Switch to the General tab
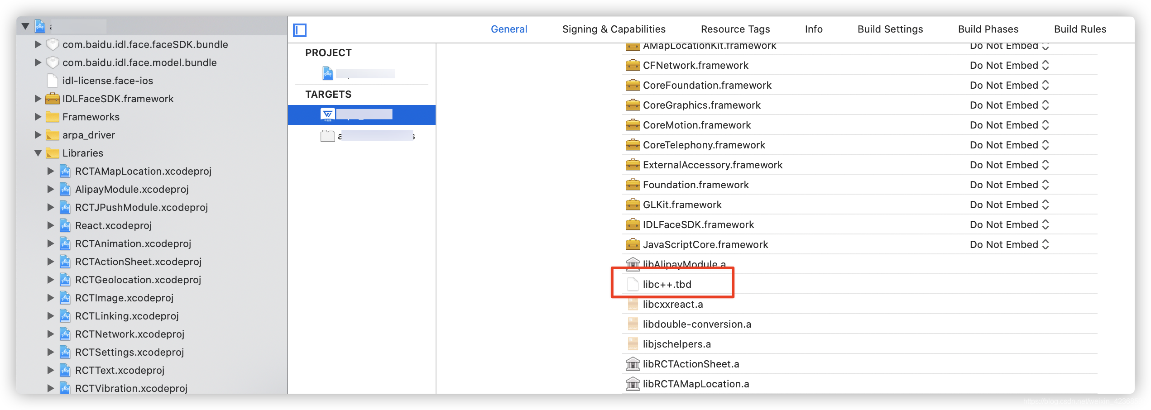This screenshot has width=1151, height=410. tap(509, 29)
